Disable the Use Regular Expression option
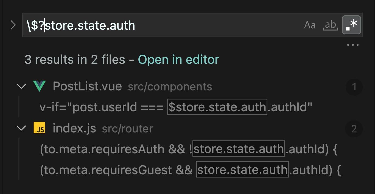Screen dimensions: 375x194 tap(351, 25)
